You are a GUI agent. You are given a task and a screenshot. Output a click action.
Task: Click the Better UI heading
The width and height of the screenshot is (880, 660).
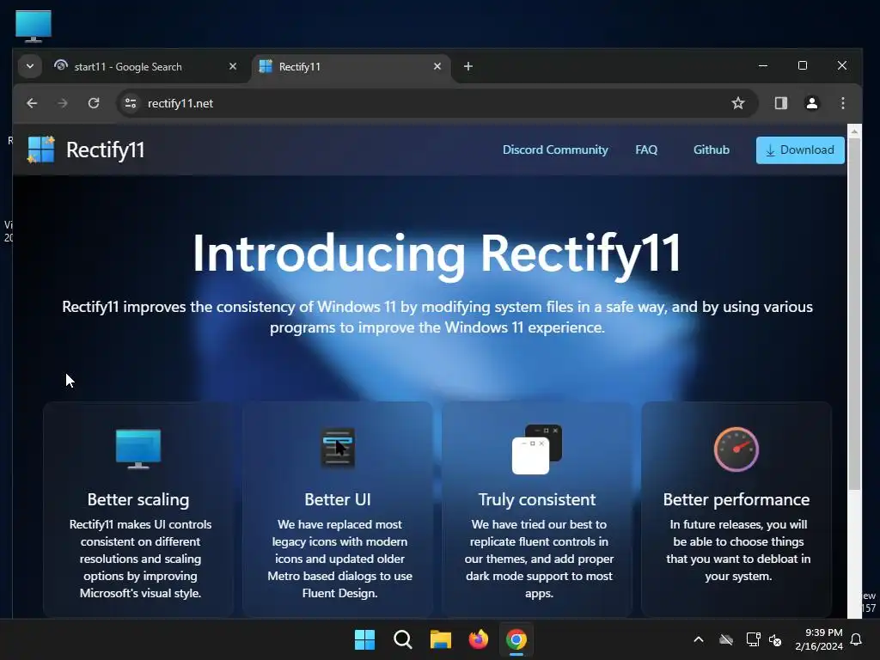[337, 499]
